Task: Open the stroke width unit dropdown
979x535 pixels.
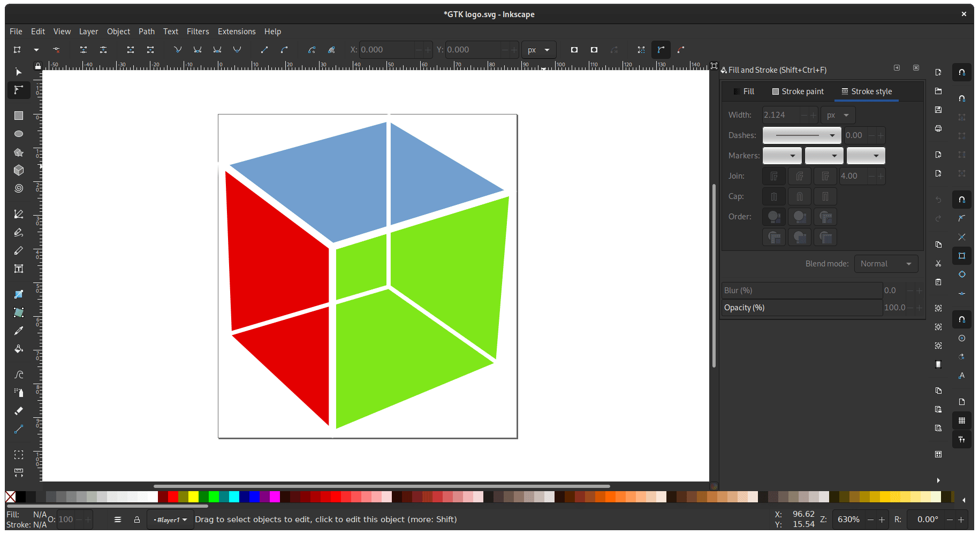Action: pyautogui.click(x=837, y=115)
